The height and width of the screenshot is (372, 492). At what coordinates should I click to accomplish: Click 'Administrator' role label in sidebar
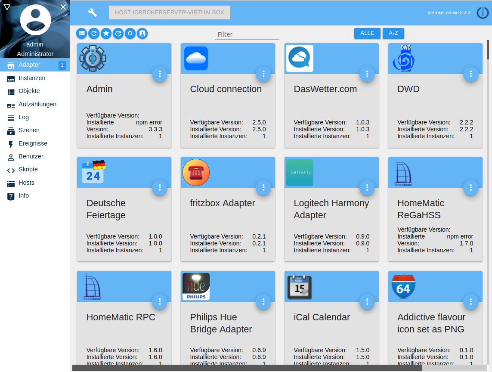(35, 54)
